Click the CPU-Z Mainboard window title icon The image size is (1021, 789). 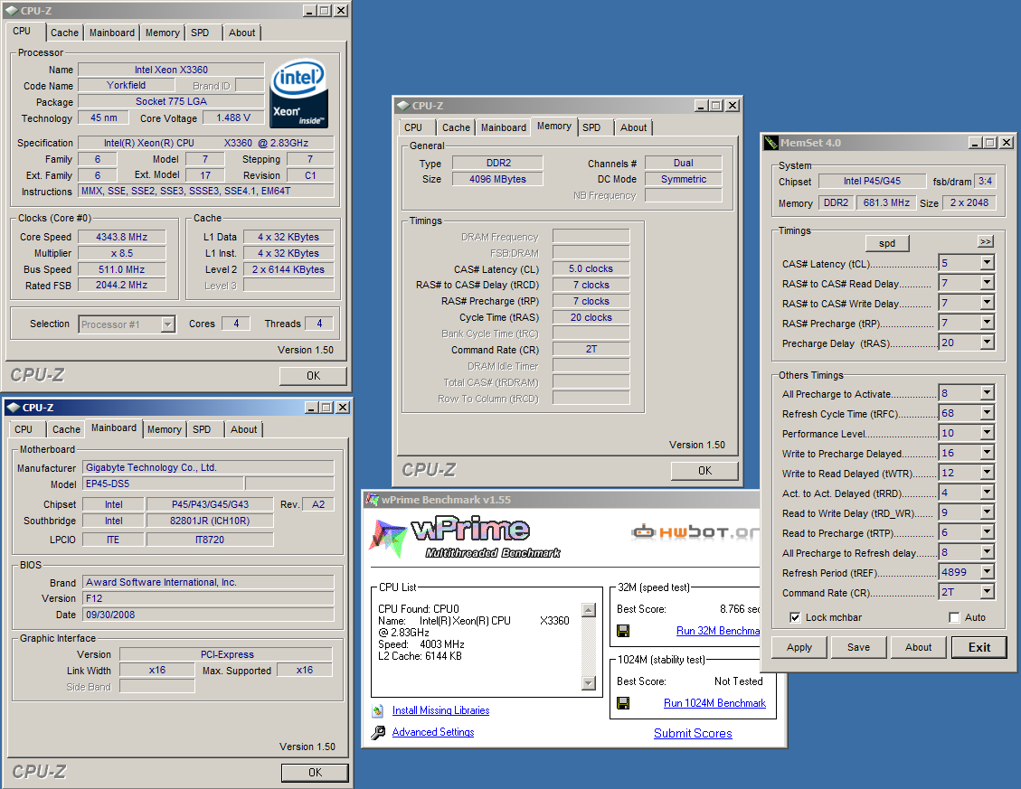13,408
